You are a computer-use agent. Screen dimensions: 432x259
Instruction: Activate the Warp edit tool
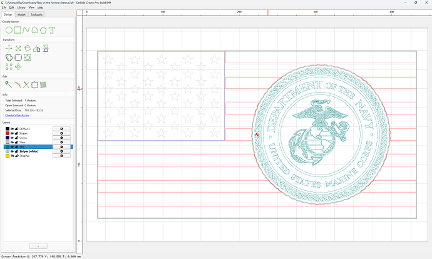click(x=43, y=85)
